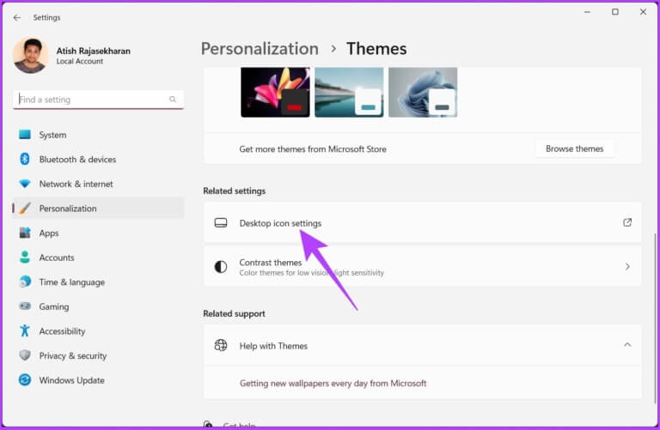Image resolution: width=660 pixels, height=430 pixels.
Task: Click the Find a setting search box
Action: click(x=99, y=100)
